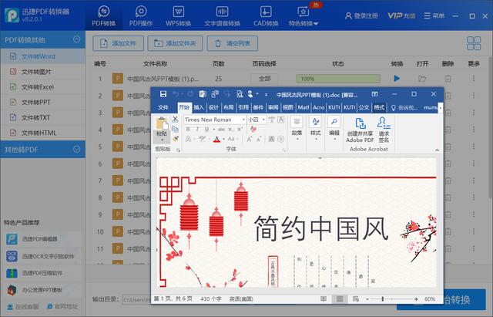Switch to the 插入 ribbon tab
Viewport: 493px width, 317px height.
(x=199, y=107)
